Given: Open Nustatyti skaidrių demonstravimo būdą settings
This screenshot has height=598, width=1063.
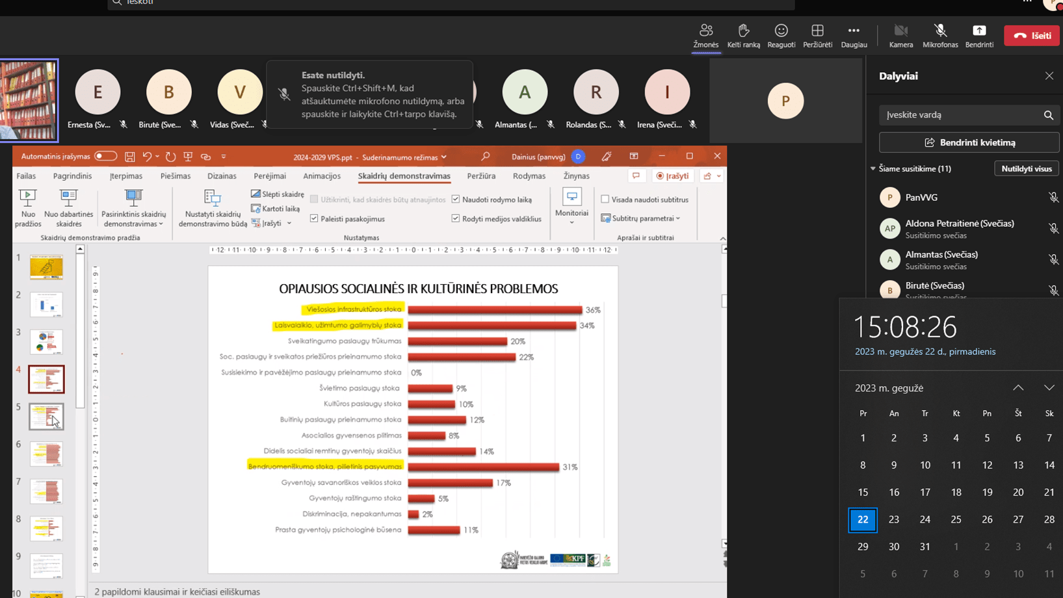Looking at the screenshot, I should pos(212,208).
